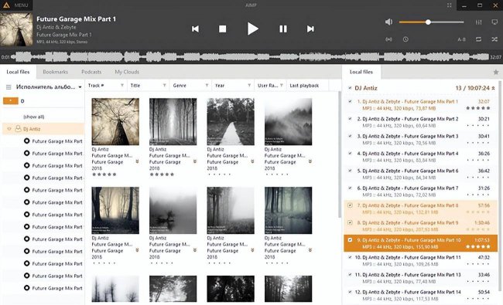Uncheck Future Garage Mix Part 8 track
The height and width of the screenshot is (305, 503).
[x=350, y=205]
